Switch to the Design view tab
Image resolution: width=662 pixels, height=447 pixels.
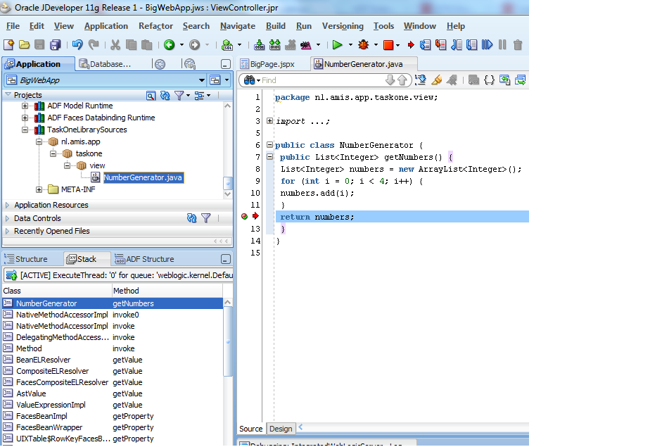tap(281, 429)
